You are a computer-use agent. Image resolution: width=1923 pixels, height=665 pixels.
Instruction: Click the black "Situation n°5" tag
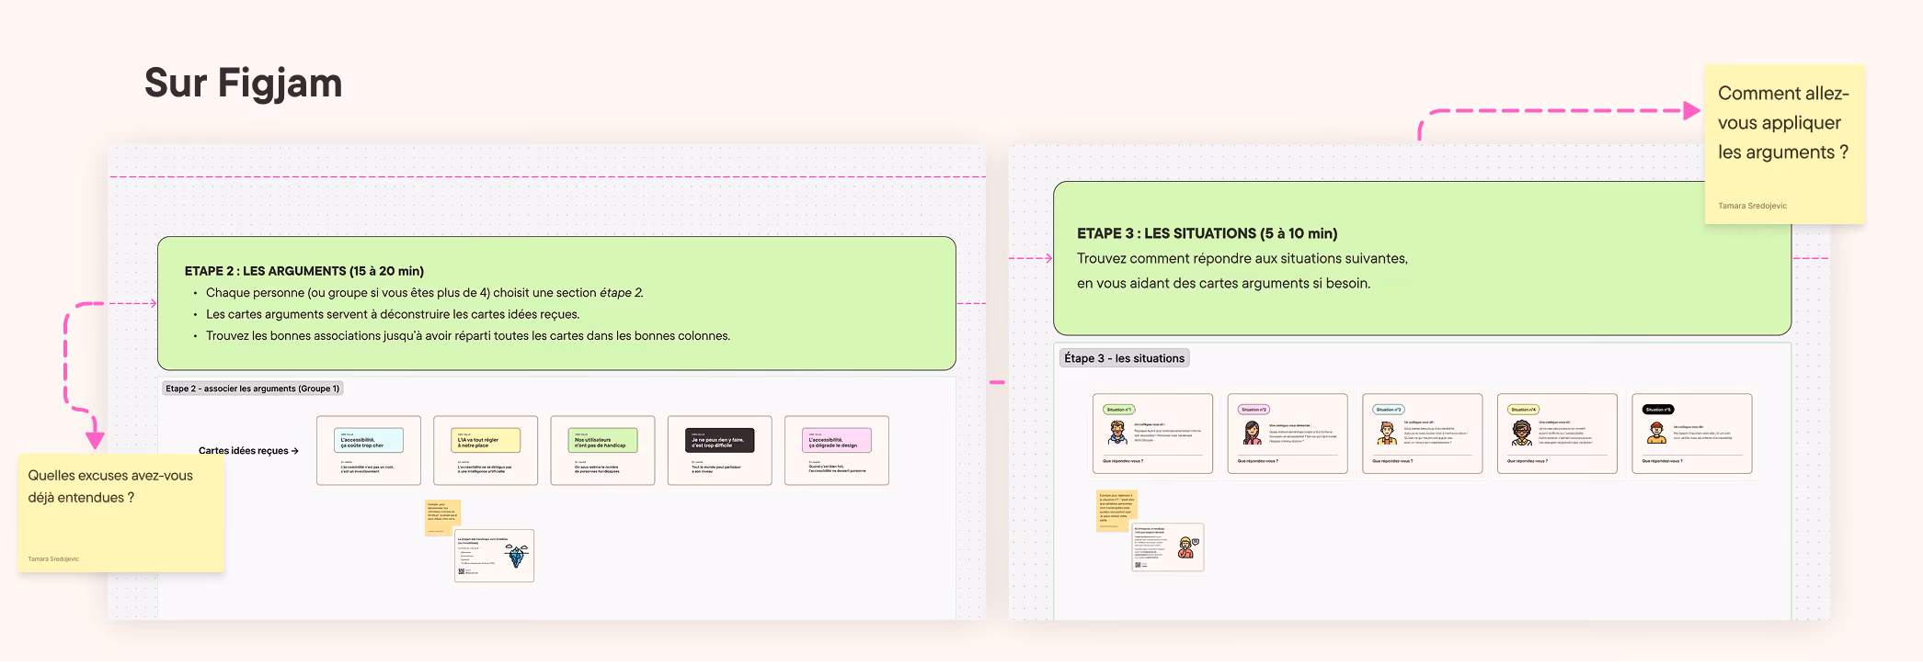(1659, 410)
